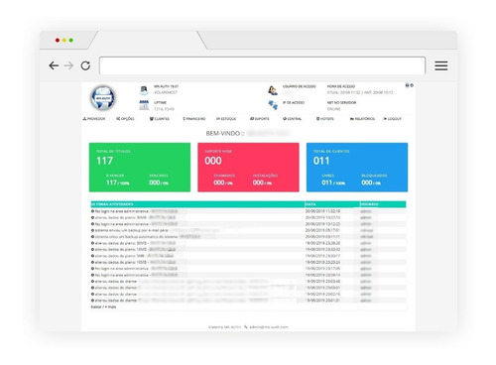
Task: Click the IP de acesso network icon
Action: 273,105
